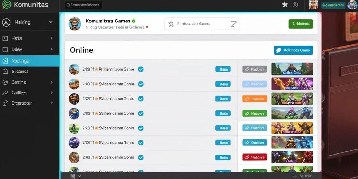
Task: Toggle check mark on Svinemidalarn Conie row
Action: tap(141, 113)
